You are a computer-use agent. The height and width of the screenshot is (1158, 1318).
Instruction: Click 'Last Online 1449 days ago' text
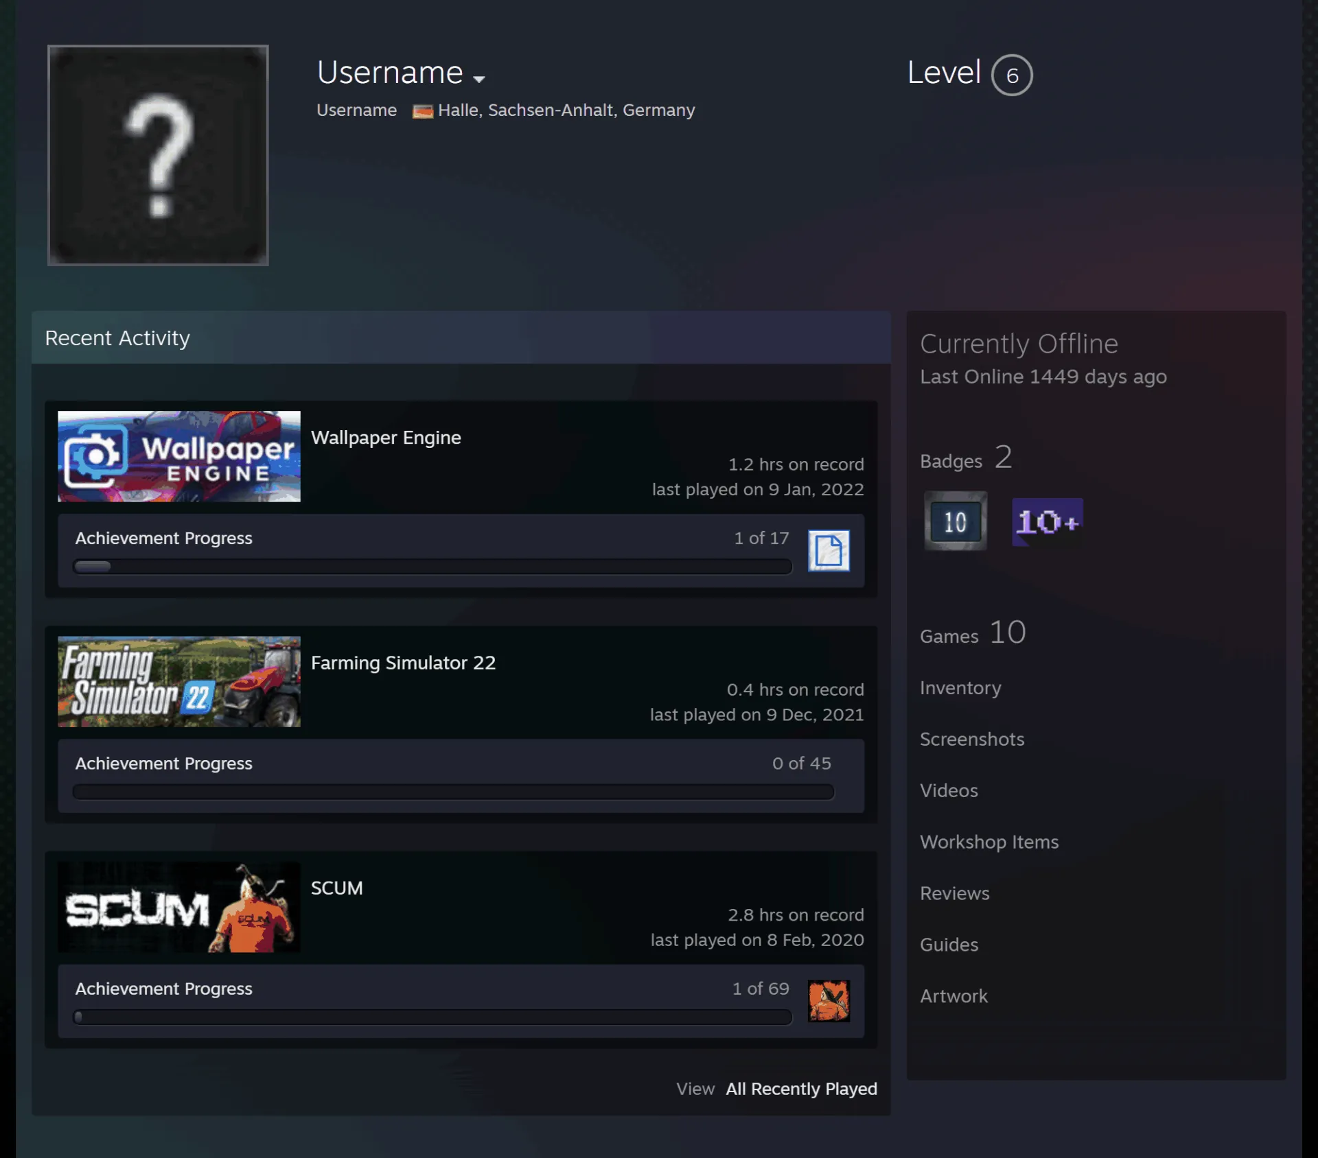pyautogui.click(x=1043, y=377)
